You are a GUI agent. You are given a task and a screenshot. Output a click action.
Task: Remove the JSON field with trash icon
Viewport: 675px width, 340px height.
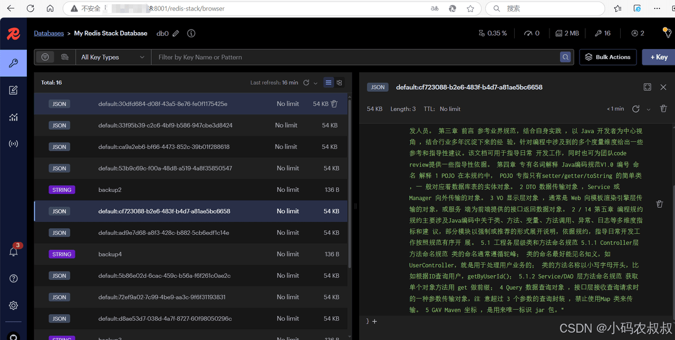pos(659,204)
